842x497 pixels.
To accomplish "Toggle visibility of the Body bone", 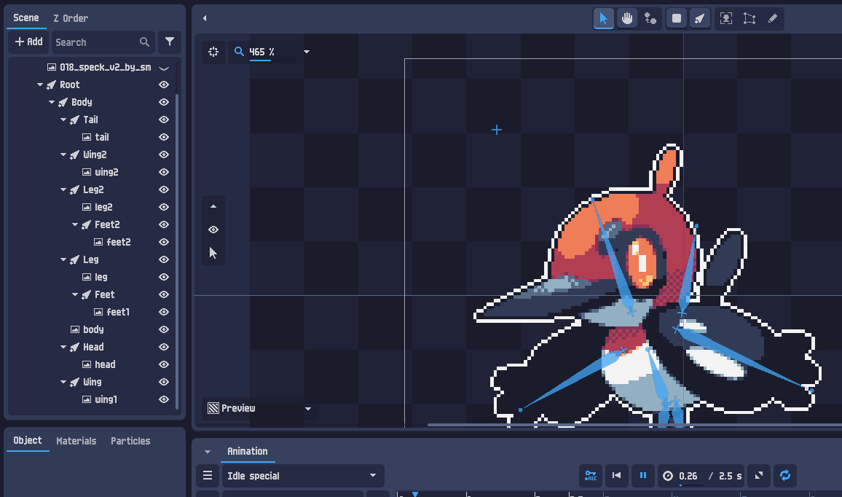I will tap(164, 102).
